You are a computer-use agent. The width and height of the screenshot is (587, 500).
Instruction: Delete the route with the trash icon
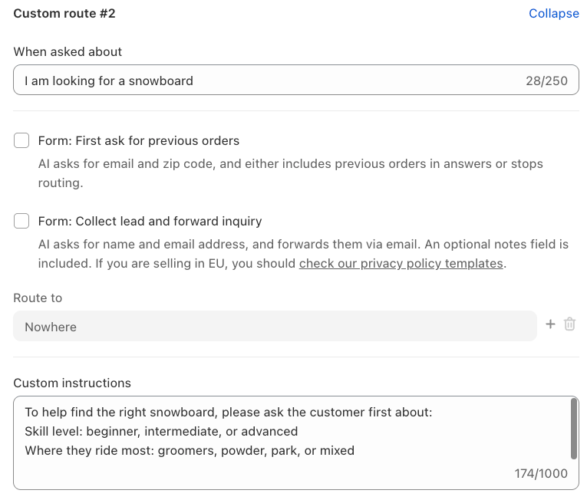(569, 324)
